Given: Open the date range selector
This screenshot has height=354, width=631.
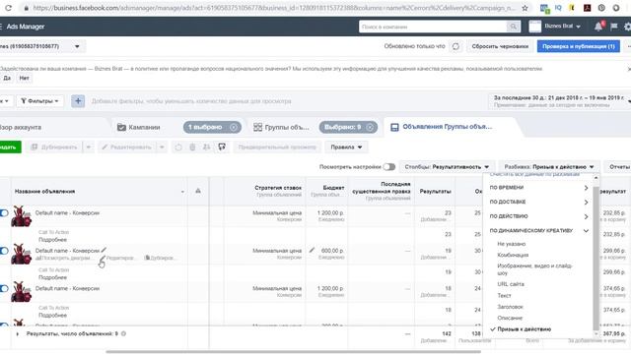Looking at the screenshot, I should click(559, 101).
